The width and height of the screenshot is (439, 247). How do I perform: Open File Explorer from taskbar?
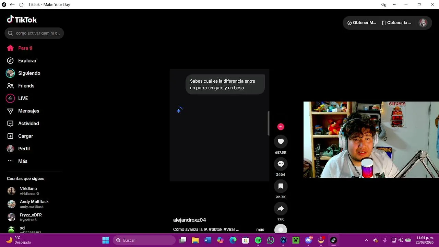[195, 240]
